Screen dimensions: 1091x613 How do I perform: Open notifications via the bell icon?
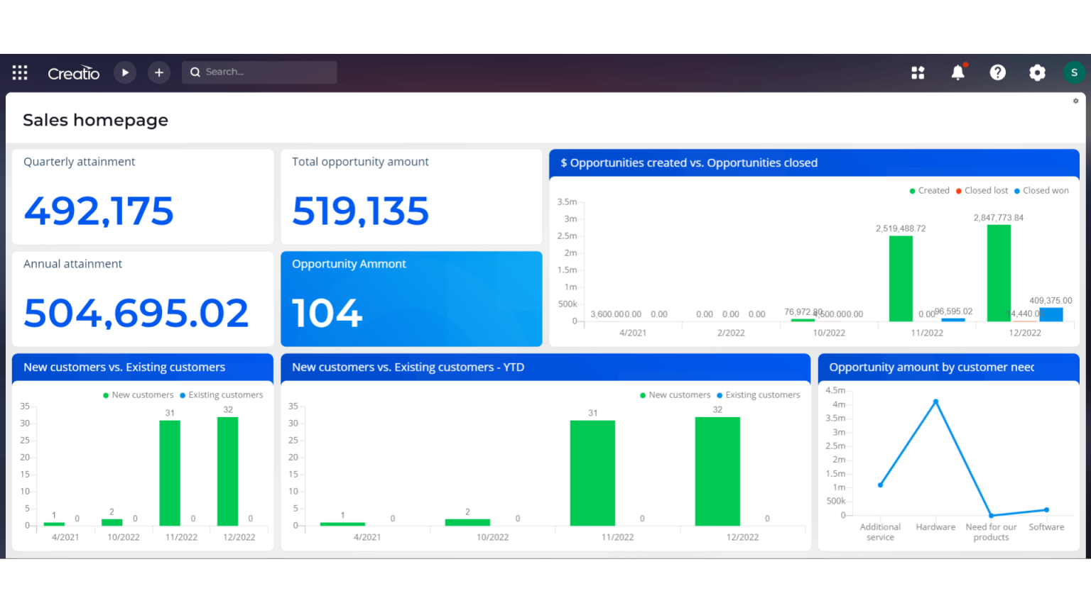point(957,72)
